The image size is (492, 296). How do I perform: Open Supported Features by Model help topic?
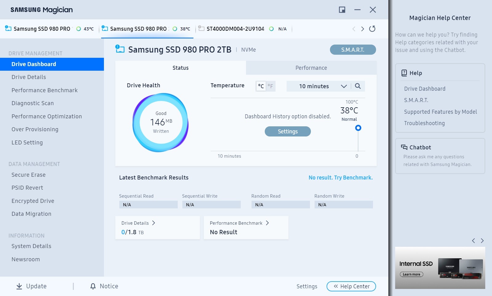[x=440, y=112]
